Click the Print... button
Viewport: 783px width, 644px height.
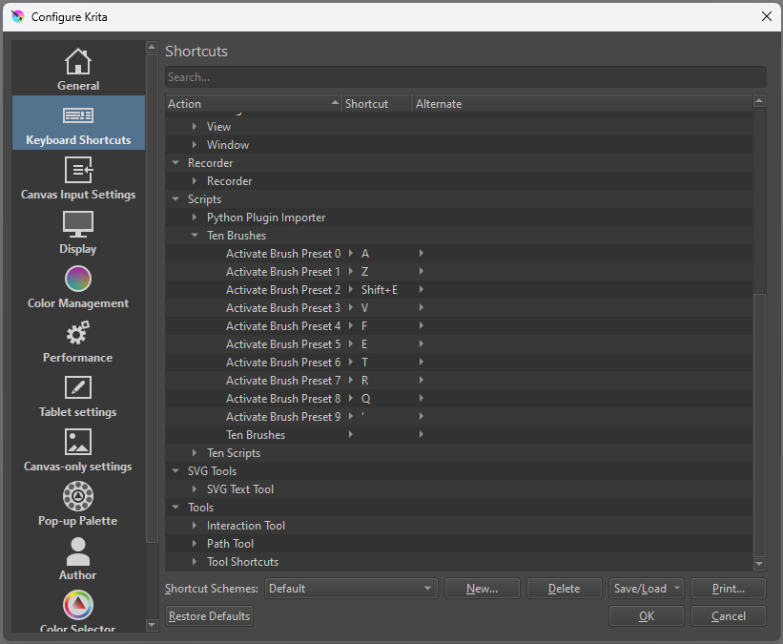[728, 589]
